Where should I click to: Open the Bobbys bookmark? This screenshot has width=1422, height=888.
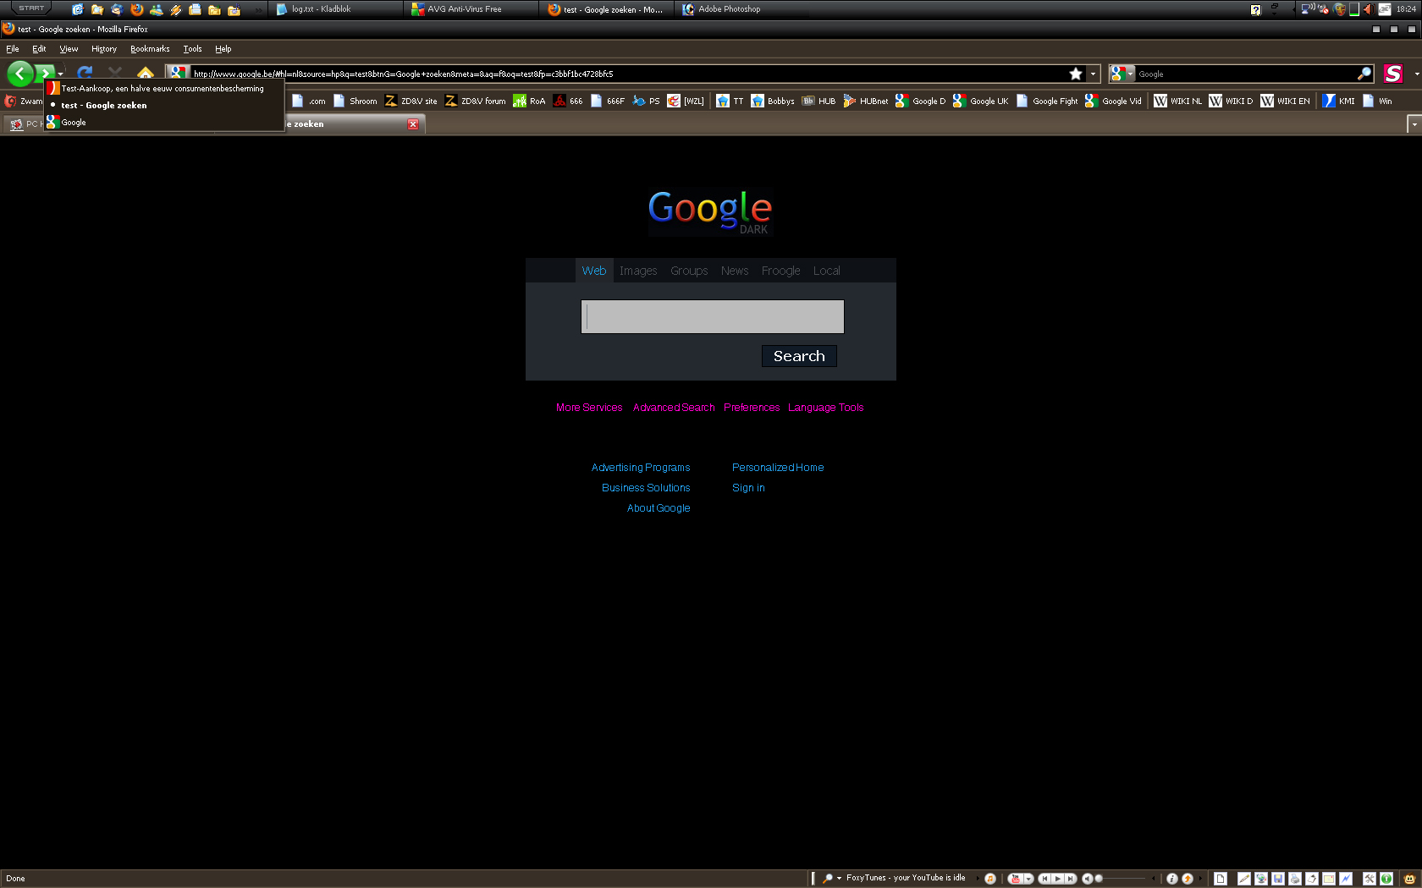772,101
